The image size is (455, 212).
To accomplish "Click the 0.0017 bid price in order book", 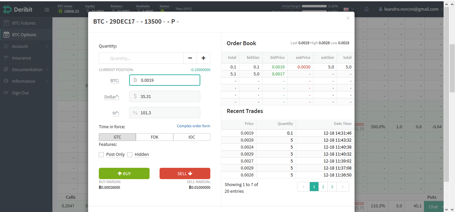I will (x=278, y=74).
